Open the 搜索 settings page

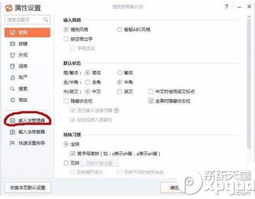(x=27, y=89)
